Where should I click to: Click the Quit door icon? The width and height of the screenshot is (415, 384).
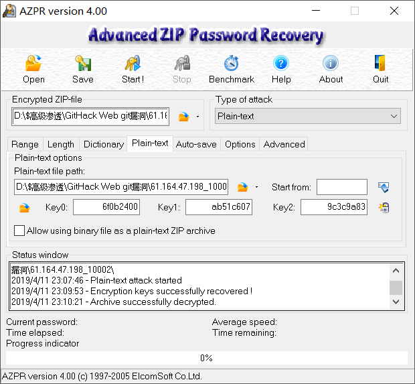click(x=380, y=63)
